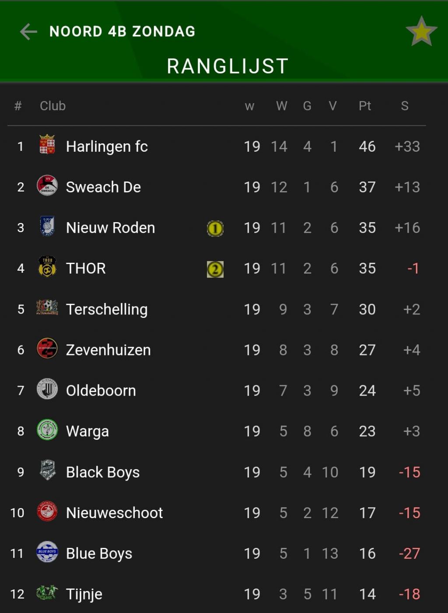Click the Warga green crest
448x613 pixels.
click(47, 430)
